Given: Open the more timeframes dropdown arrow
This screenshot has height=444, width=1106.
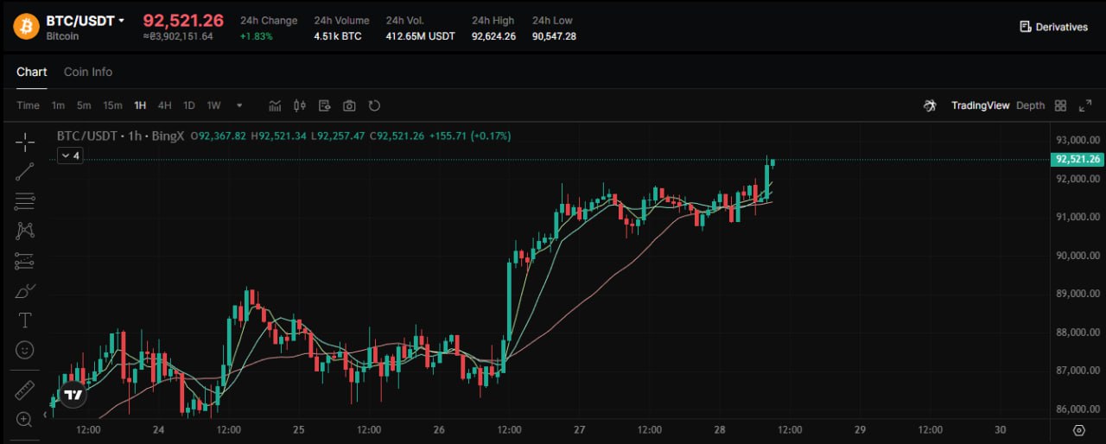Looking at the screenshot, I should tap(239, 105).
